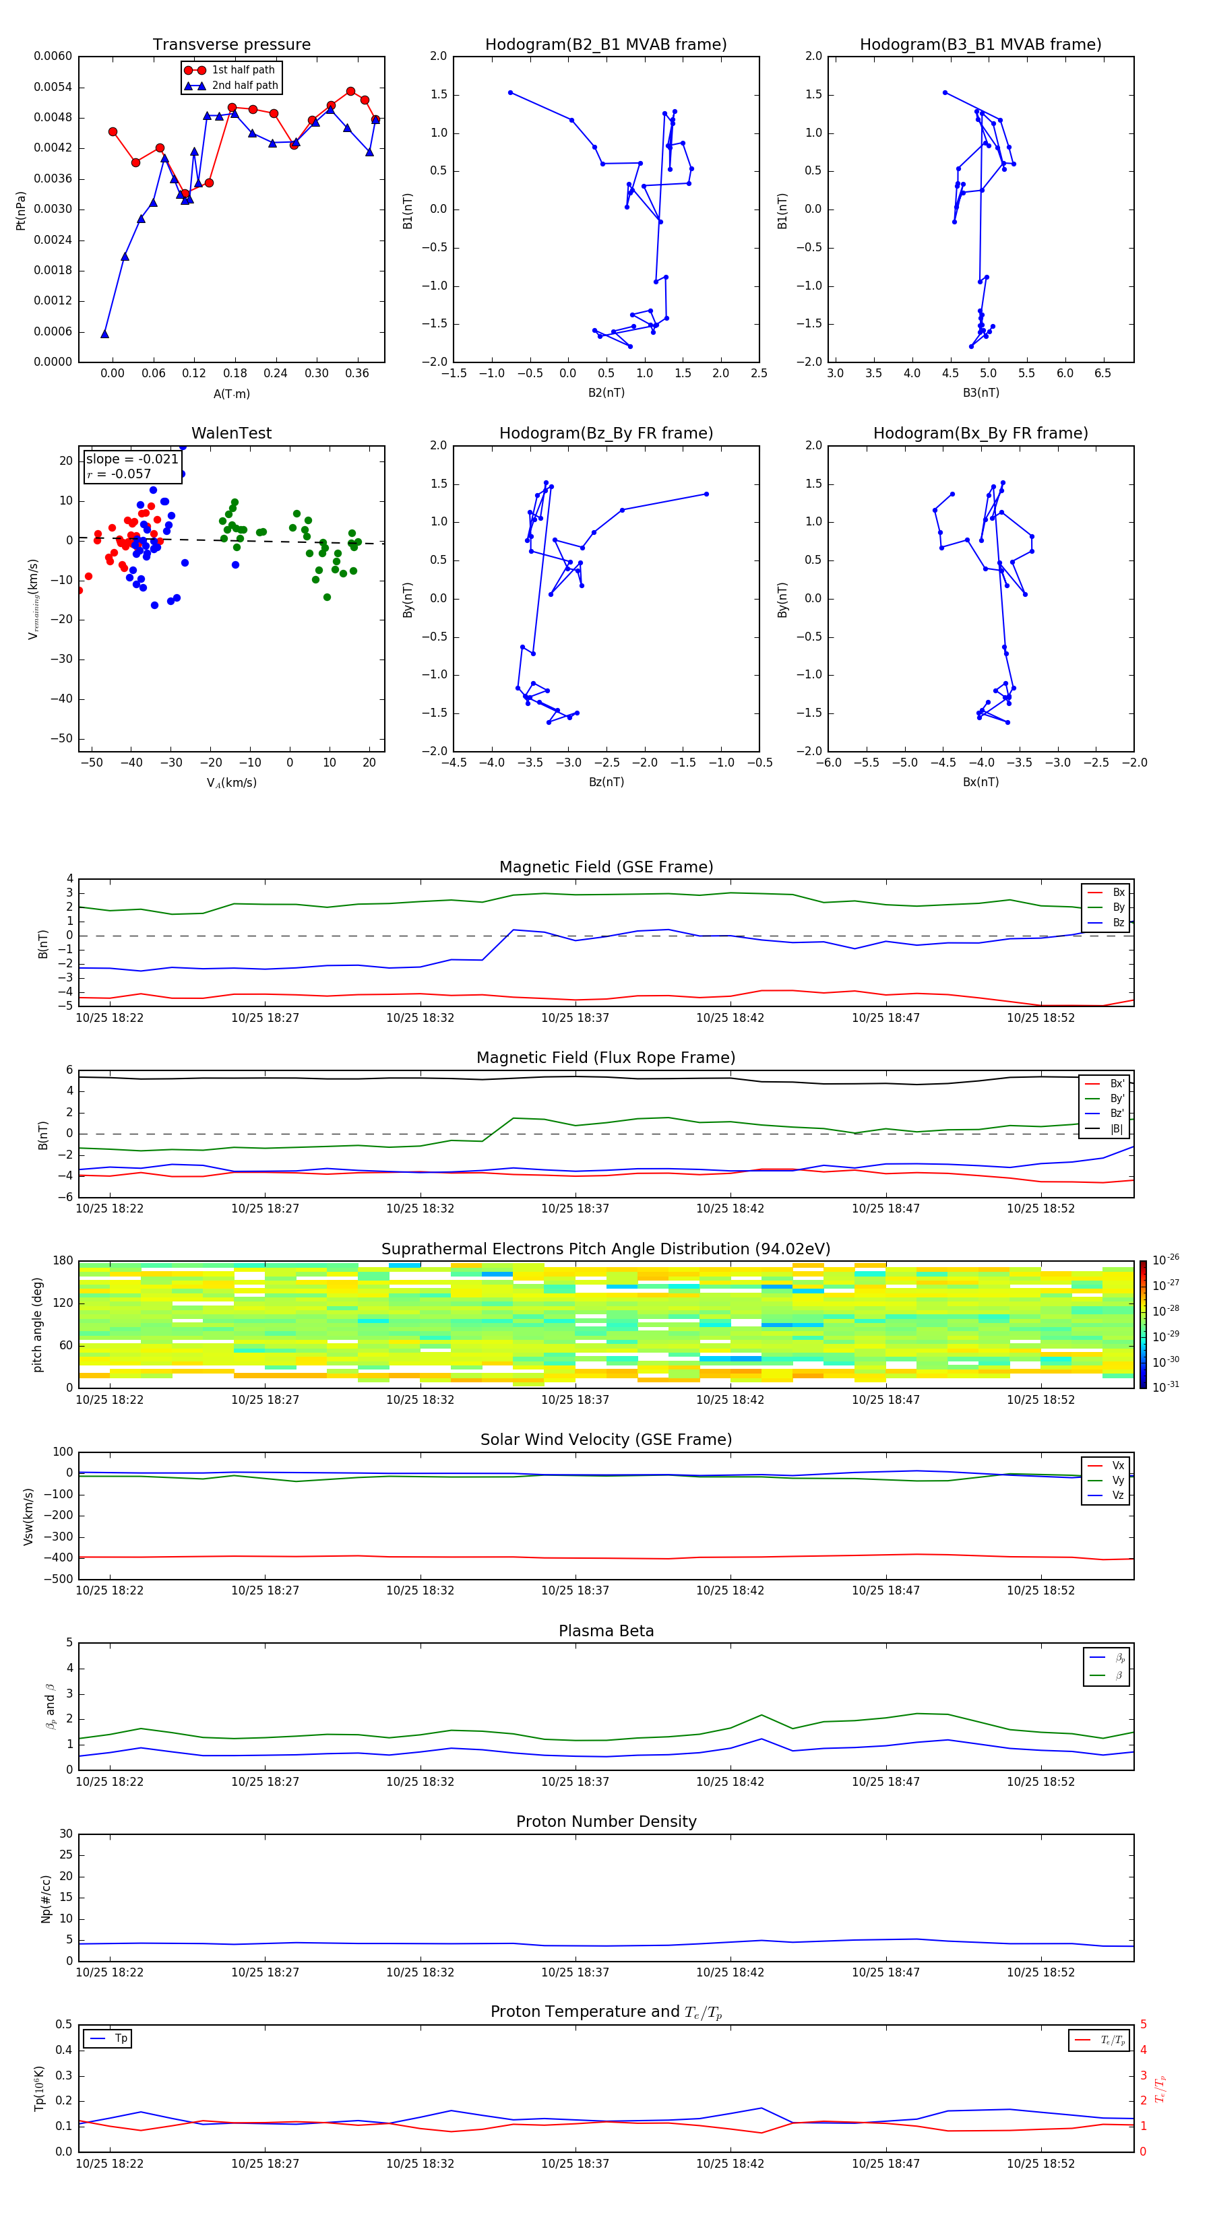This screenshot has width=1213, height=2223.
Task: Click the red Vx line in velocity plot
Action: pos(606,1557)
